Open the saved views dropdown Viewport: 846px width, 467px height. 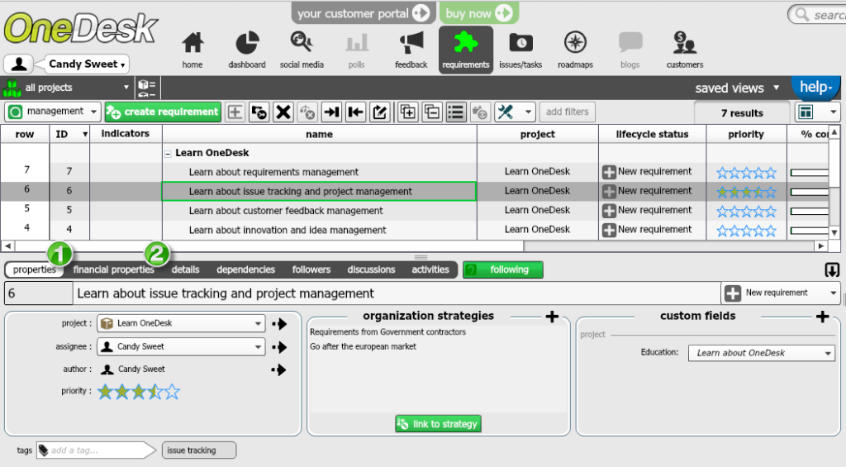736,88
